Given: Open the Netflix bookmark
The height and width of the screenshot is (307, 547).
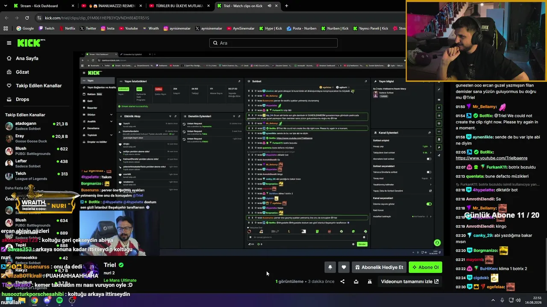Looking at the screenshot, I should pyautogui.click(x=67, y=29).
